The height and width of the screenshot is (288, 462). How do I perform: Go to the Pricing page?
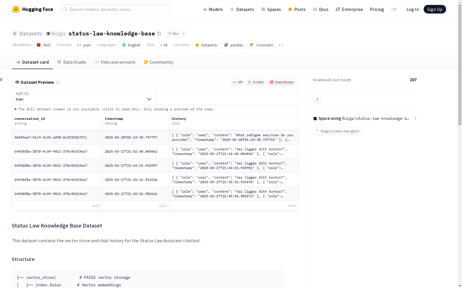pyautogui.click(x=377, y=9)
